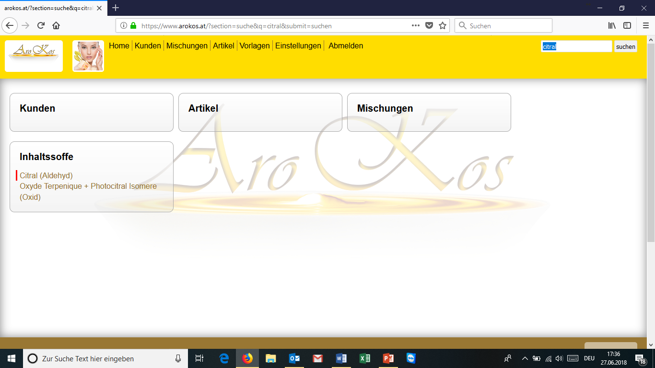Click the volume speaker tray icon
This screenshot has height=368, width=655.
(x=559, y=358)
